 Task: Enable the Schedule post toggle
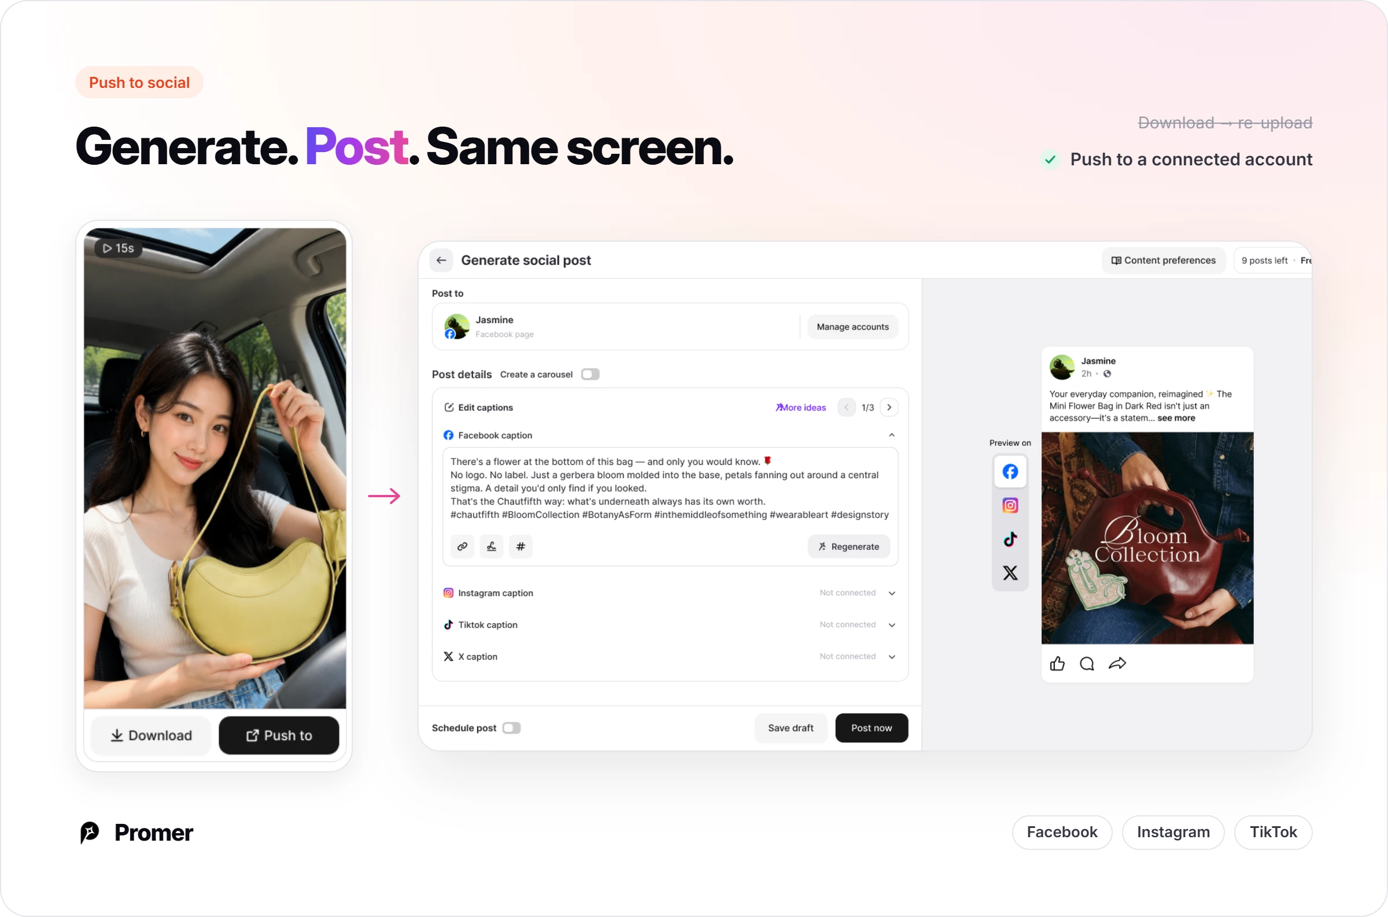[511, 728]
